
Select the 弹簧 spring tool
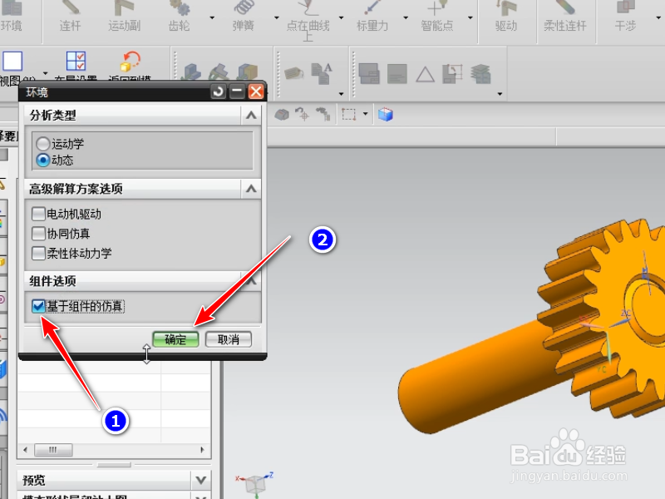click(243, 17)
